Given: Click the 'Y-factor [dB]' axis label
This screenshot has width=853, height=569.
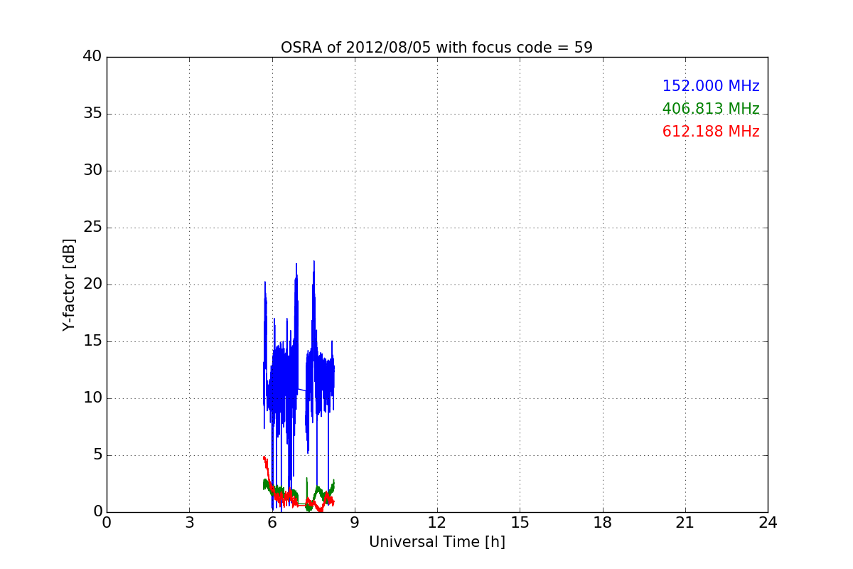Looking at the screenshot, I should [x=69, y=284].
